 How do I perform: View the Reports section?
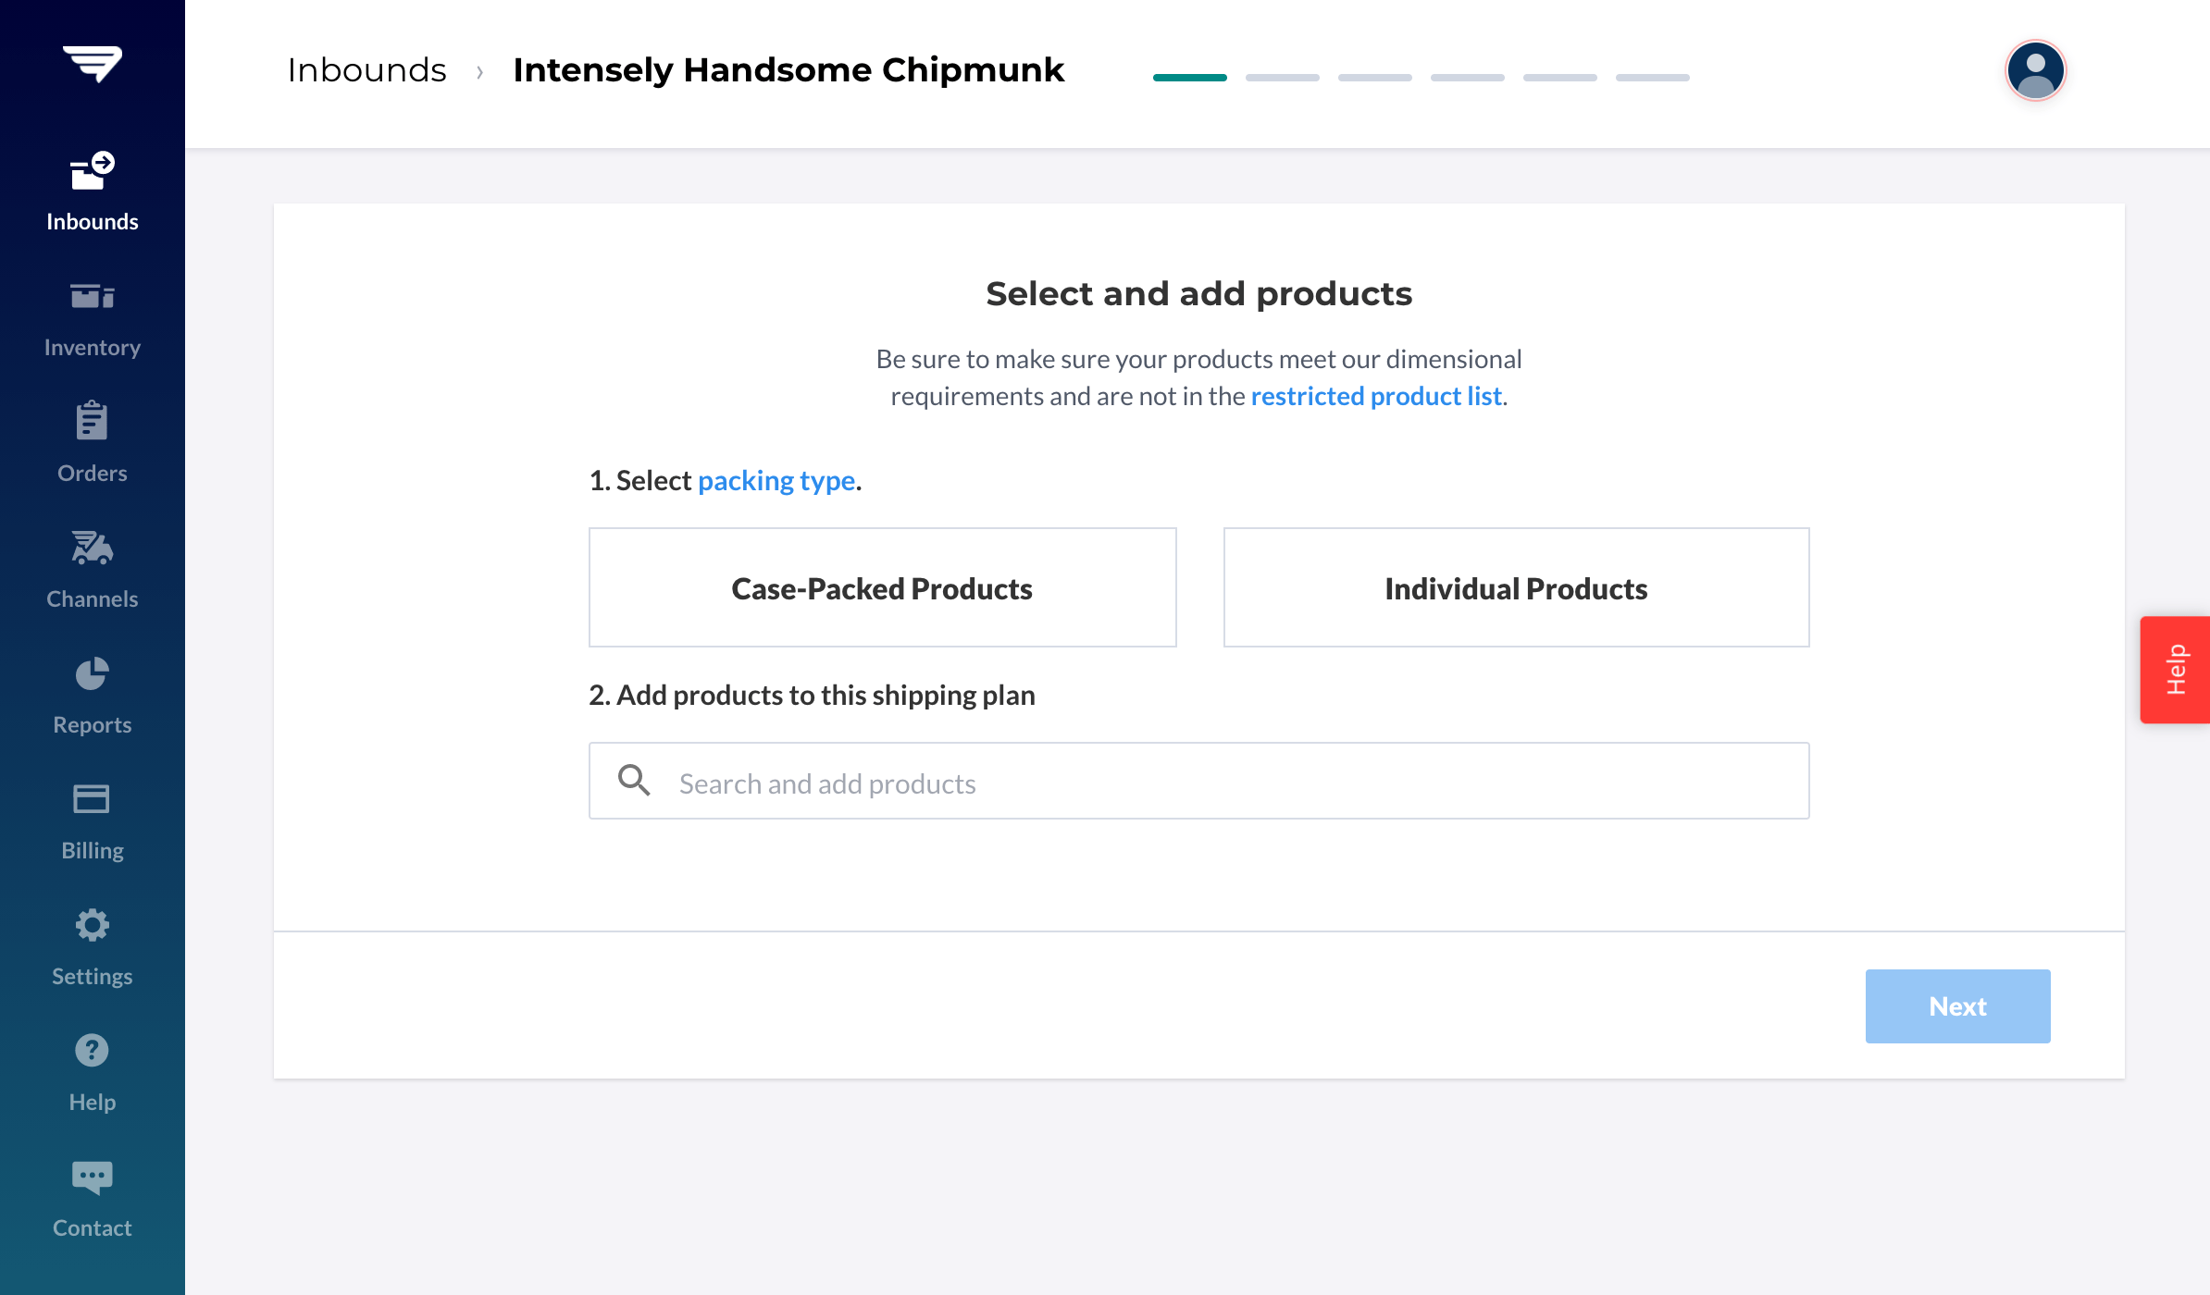(x=92, y=694)
